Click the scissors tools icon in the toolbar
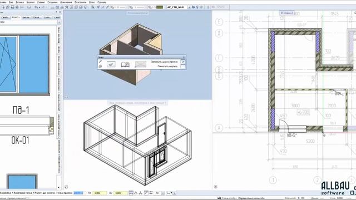 (x=67, y=7)
